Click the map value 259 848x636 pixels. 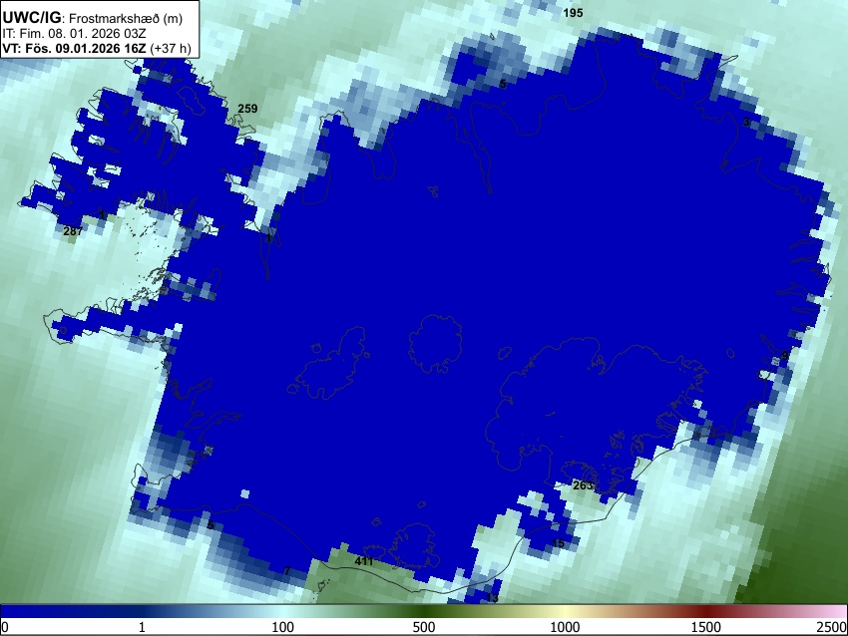point(247,109)
